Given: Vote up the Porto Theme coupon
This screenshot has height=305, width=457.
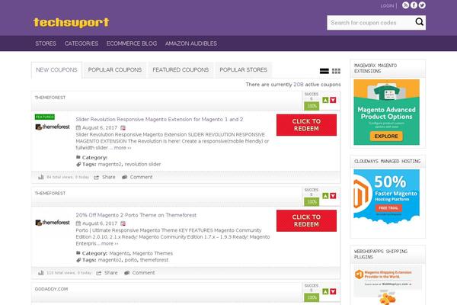Looking at the screenshot, I should tap(325, 196).
